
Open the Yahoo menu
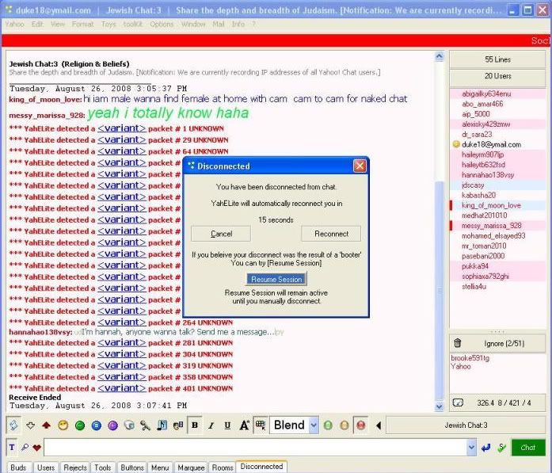pyautogui.click(x=14, y=24)
